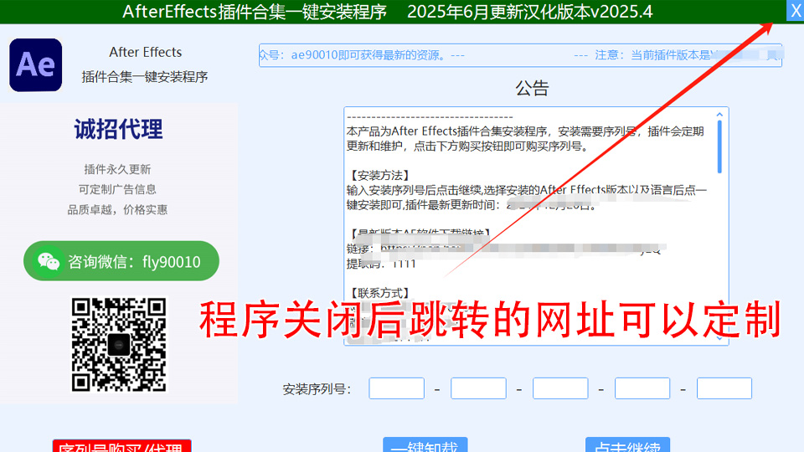This screenshot has width=804, height=452.
Task: Click the scroll down arrow in announcement box
Action: [719, 336]
